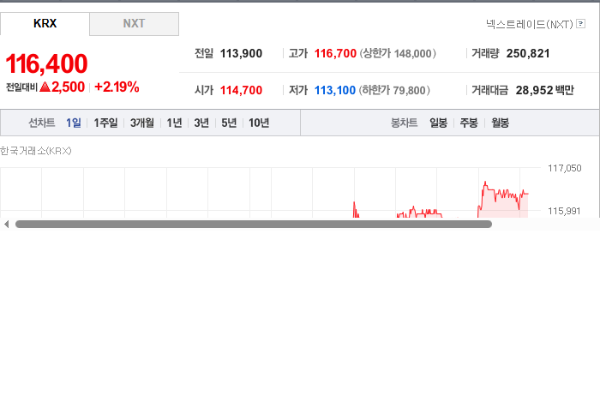Select the 3년 line chart period

pos(201,123)
